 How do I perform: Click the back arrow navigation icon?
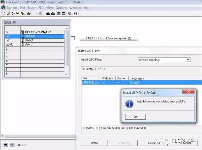(6, 145)
